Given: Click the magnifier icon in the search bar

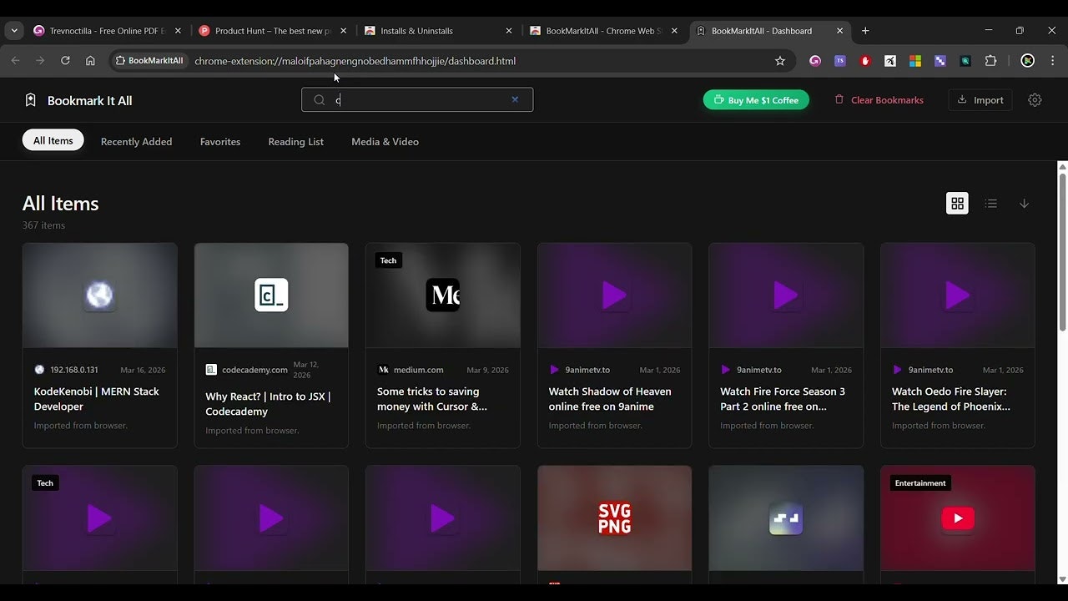Looking at the screenshot, I should [319, 99].
